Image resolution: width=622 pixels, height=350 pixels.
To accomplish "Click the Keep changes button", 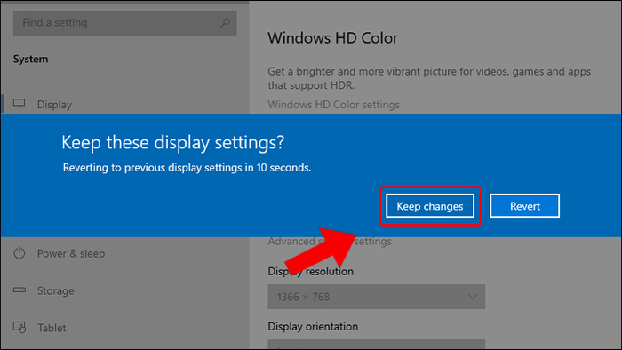I will [430, 206].
